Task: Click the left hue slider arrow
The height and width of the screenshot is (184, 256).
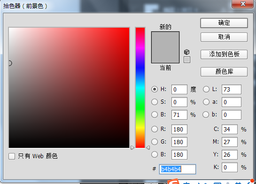Action: click(x=132, y=148)
